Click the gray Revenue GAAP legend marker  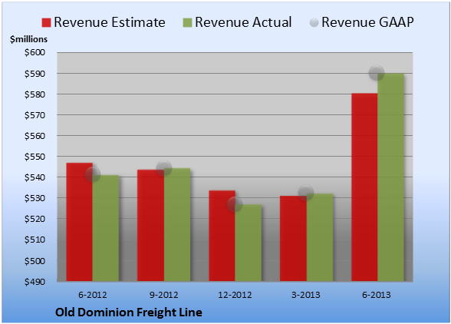click(x=314, y=23)
